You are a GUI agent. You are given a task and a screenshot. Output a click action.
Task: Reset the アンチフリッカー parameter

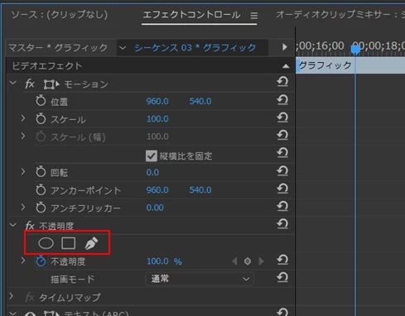tap(282, 207)
